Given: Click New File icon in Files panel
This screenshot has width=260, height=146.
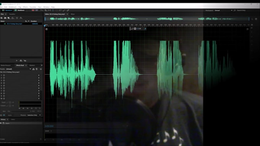Looking at the screenshot, I should (x=9, y=18).
